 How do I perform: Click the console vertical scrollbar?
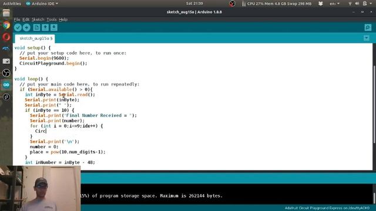click(x=374, y=198)
